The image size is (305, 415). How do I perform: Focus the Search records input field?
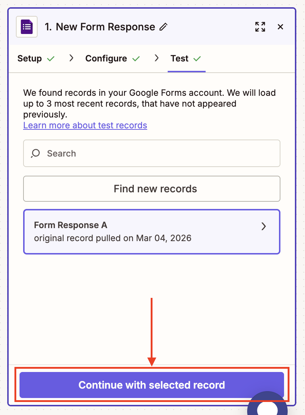[159, 154]
